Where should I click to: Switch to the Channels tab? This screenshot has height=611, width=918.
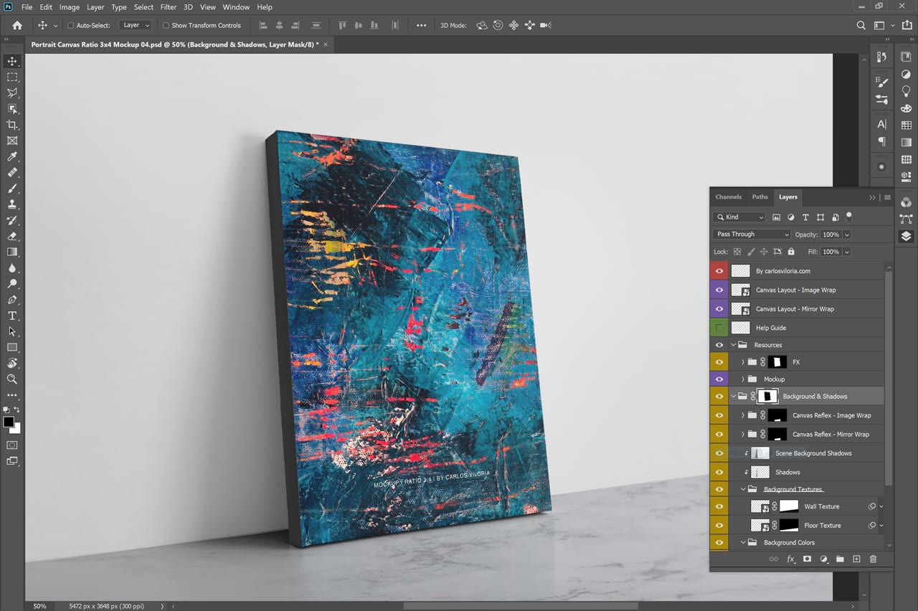728,196
